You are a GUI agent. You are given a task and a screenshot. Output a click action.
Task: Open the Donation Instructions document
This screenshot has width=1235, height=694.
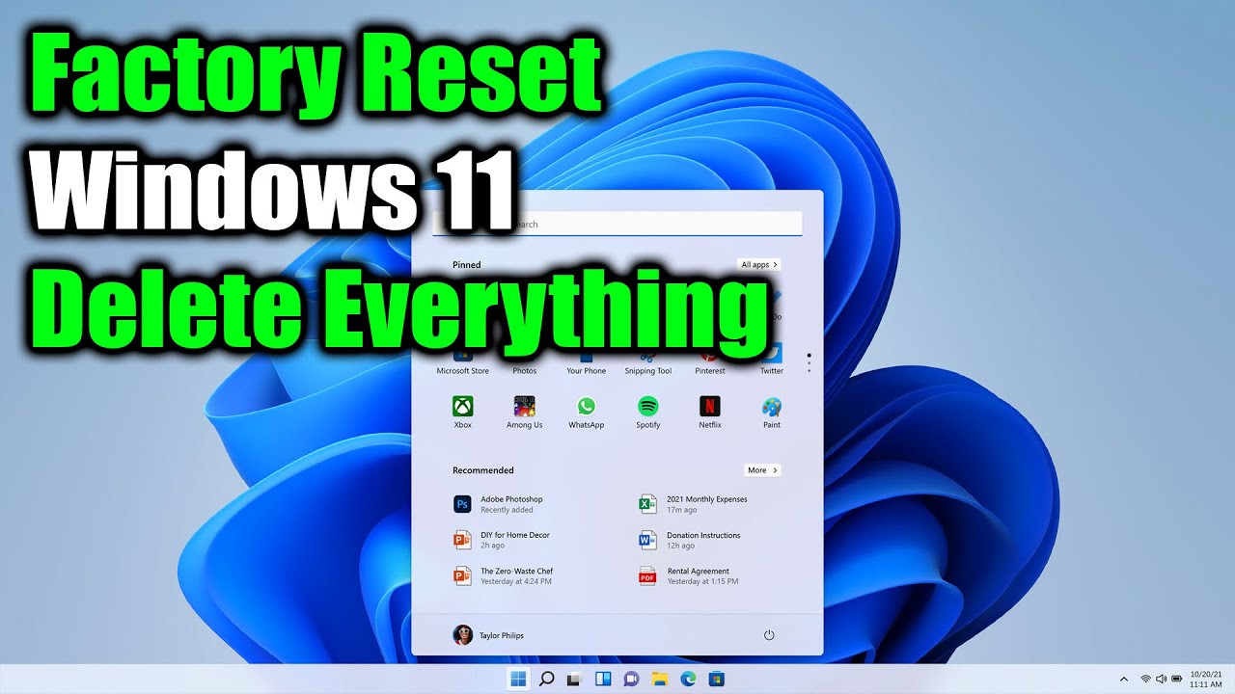pyautogui.click(x=690, y=540)
